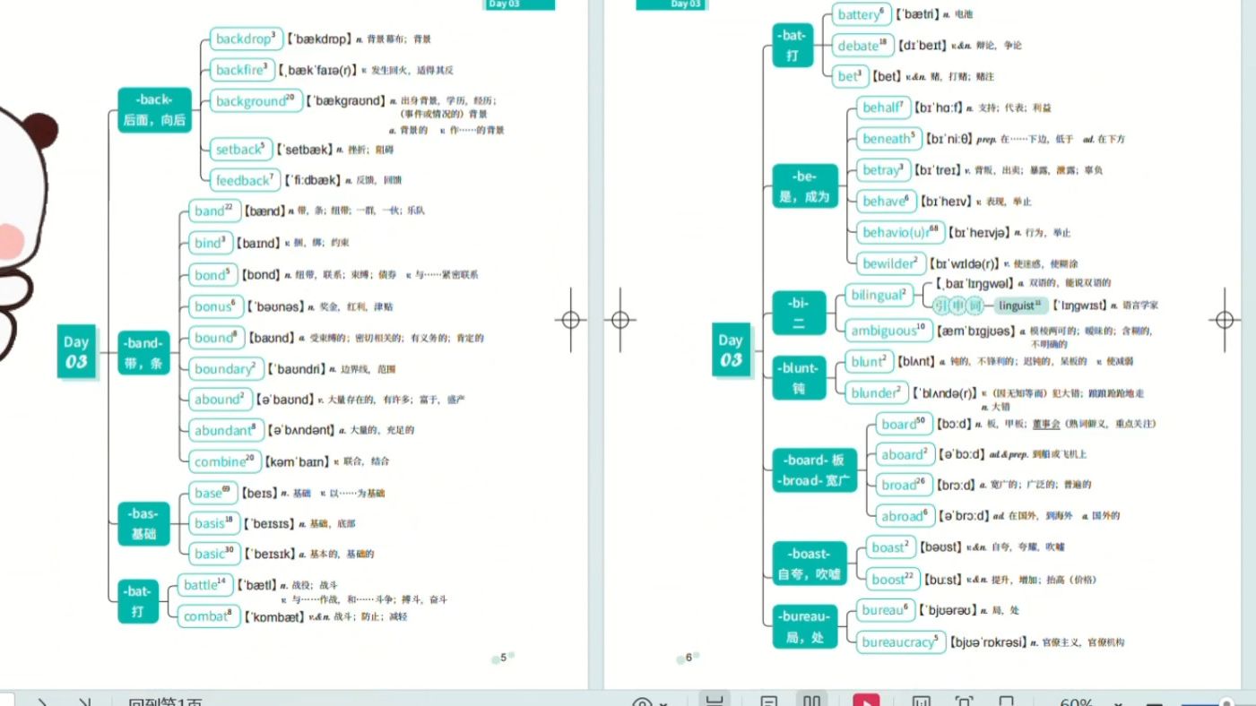1256x706 pixels.
Task: Click page number 6
Action: (689, 659)
